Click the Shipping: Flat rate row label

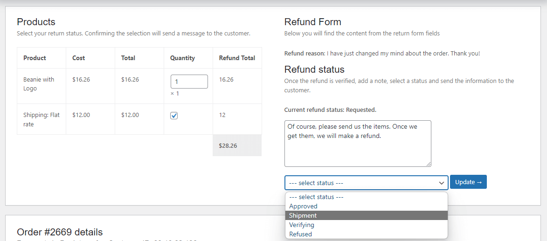coord(42,119)
